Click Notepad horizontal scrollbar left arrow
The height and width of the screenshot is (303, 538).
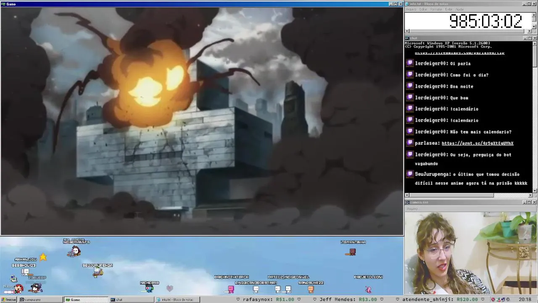click(407, 31)
